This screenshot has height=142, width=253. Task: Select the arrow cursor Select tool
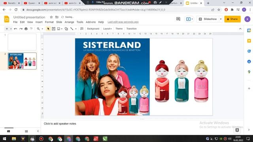pos(48,29)
